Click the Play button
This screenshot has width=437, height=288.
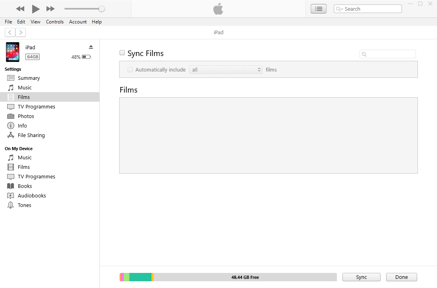[x=35, y=9]
